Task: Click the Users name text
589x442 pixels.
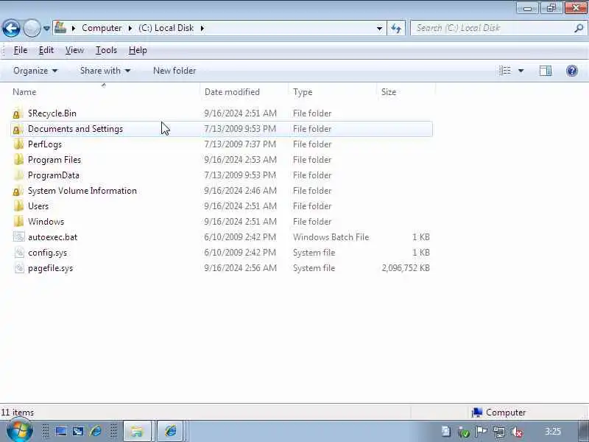Action: pyautogui.click(x=38, y=206)
